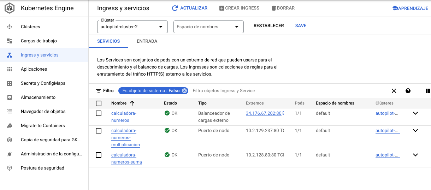Click the Cargas de trabajo sidebar icon
Image resolution: width=431 pixels, height=190 pixels.
point(10,41)
